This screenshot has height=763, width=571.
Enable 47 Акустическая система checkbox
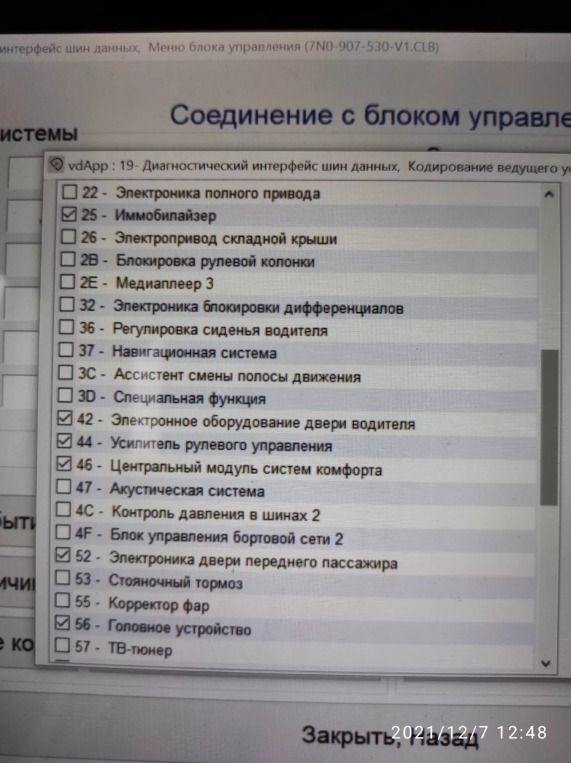pos(64,486)
